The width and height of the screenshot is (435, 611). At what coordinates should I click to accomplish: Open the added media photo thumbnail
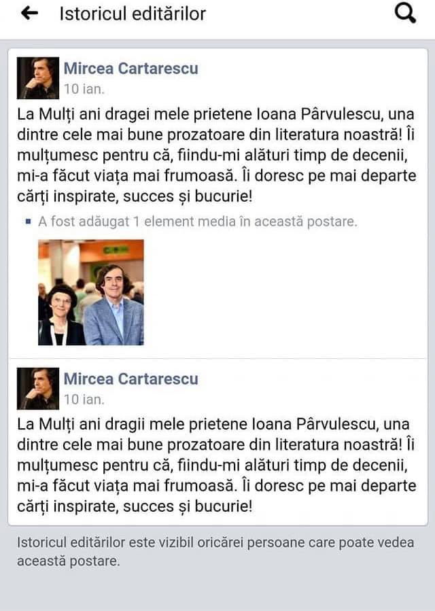click(x=91, y=292)
